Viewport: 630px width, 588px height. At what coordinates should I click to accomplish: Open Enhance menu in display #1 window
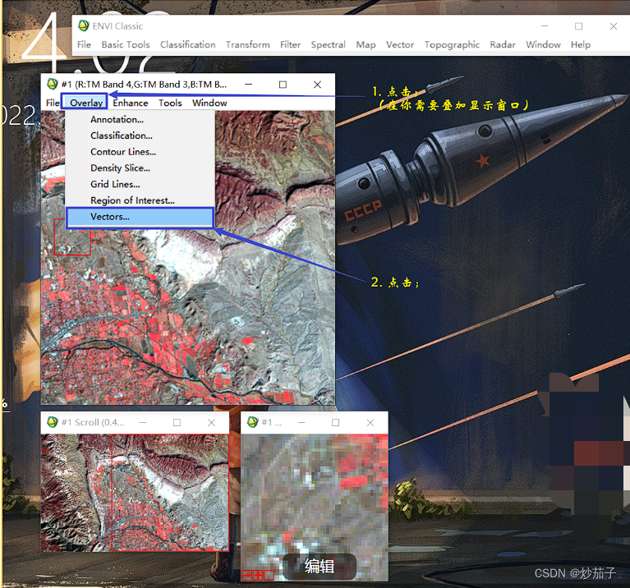click(x=130, y=103)
